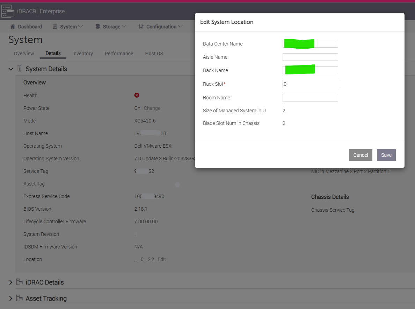Switch to the Performance tab

(x=119, y=53)
